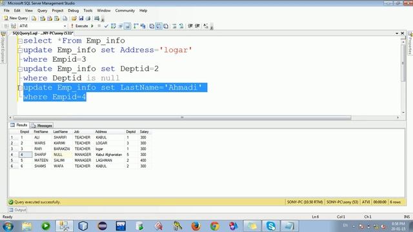Open the active files dropdown arrow
Image resolution: width=413 pixels, height=232 pixels.
[x=397, y=34]
